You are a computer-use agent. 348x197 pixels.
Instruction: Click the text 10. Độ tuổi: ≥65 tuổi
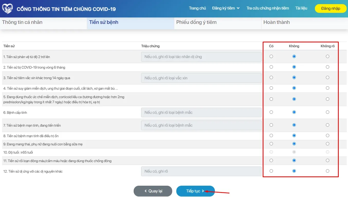tap(18, 153)
